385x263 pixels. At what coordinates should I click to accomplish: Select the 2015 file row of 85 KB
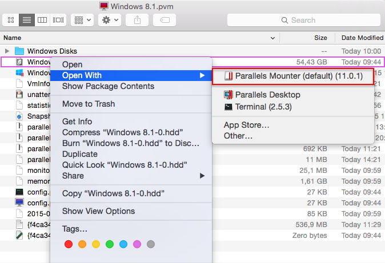pyautogui.click(x=192, y=214)
